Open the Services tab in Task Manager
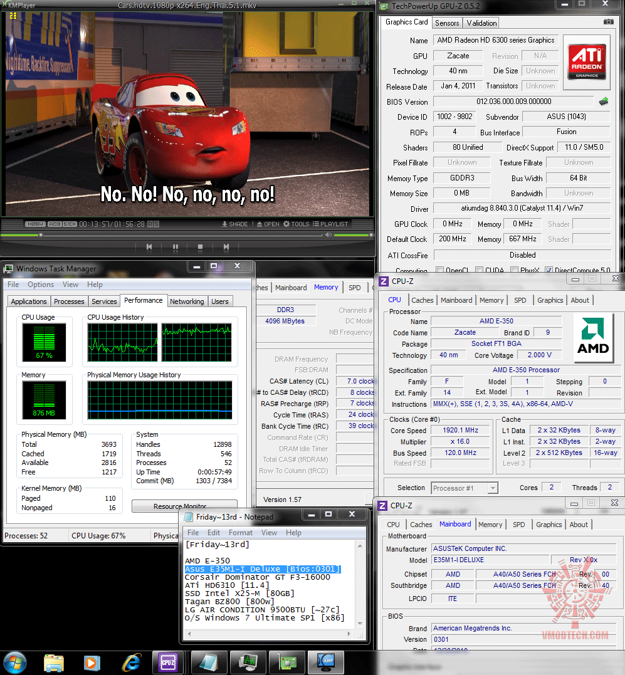625x675 pixels. click(104, 301)
